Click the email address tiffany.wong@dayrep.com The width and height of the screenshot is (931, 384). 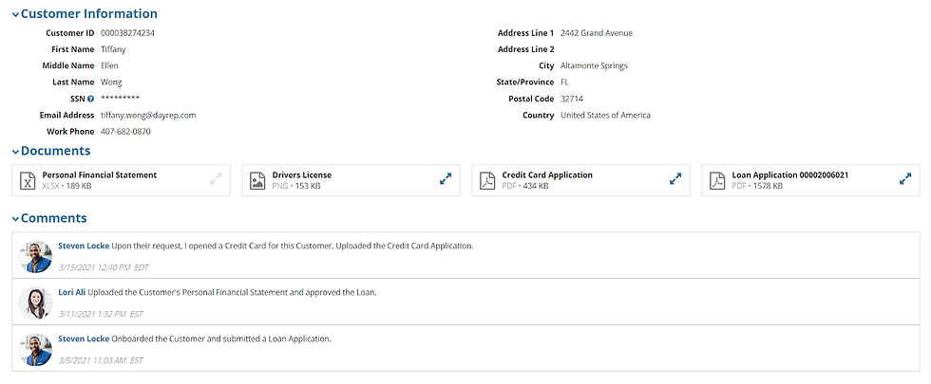[x=148, y=115]
